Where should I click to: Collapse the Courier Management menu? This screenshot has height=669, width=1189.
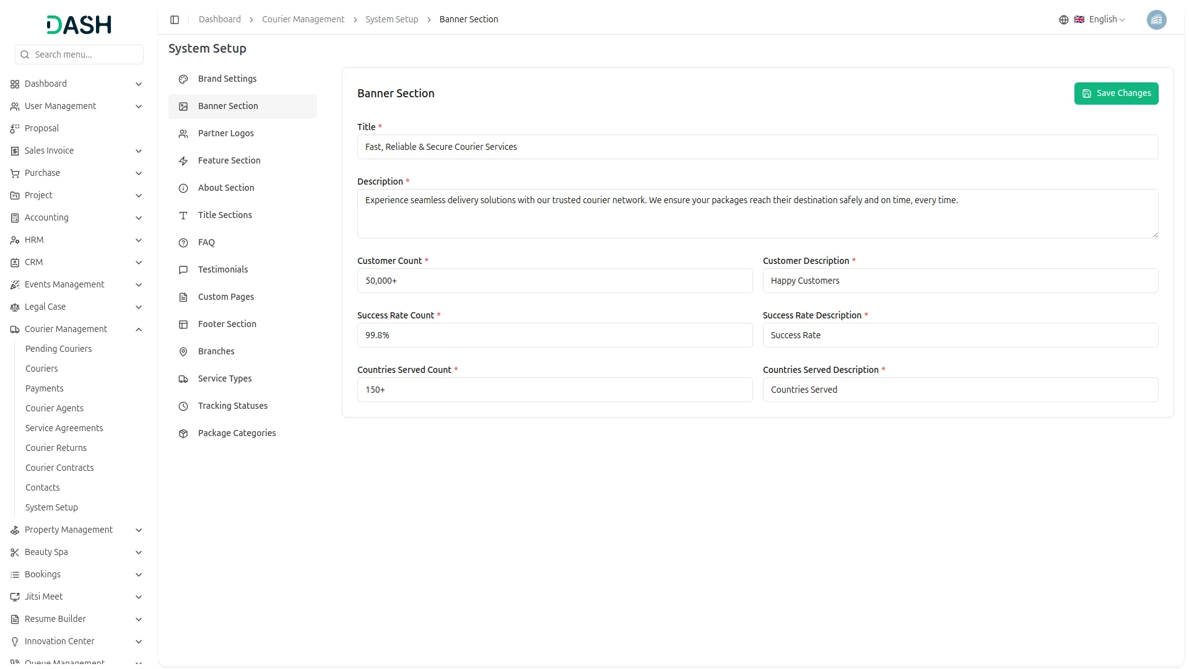(x=139, y=330)
